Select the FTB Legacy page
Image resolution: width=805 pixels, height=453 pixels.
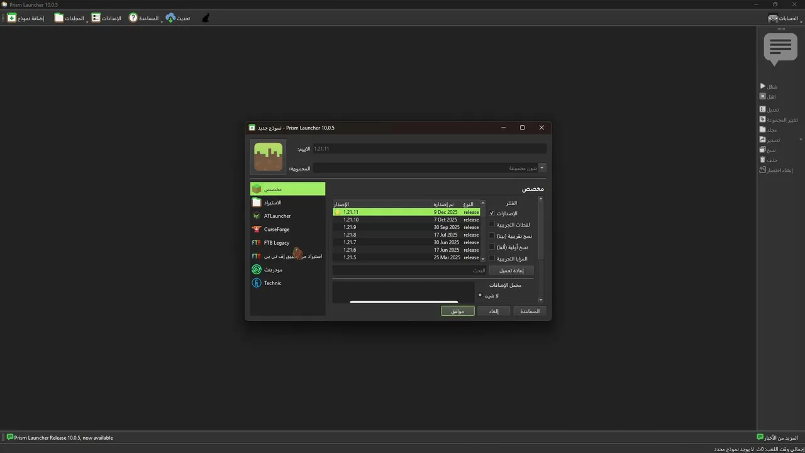[287, 243]
